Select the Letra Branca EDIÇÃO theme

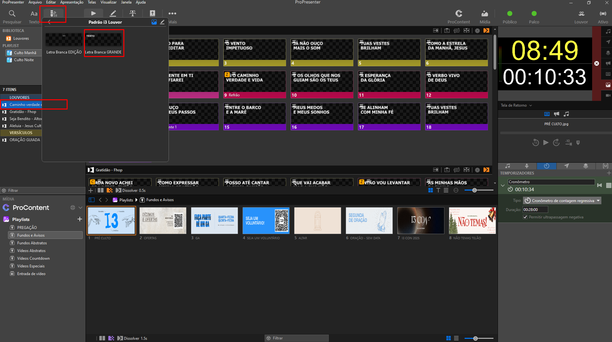click(x=64, y=43)
